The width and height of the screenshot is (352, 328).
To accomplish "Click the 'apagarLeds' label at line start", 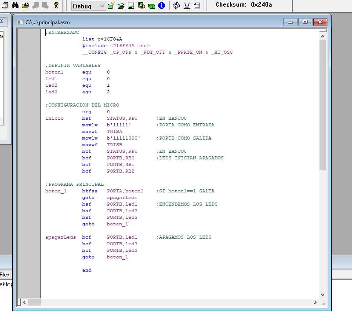I will coord(61,237).
